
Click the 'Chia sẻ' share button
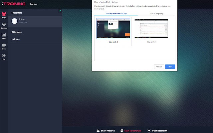tap(159, 67)
